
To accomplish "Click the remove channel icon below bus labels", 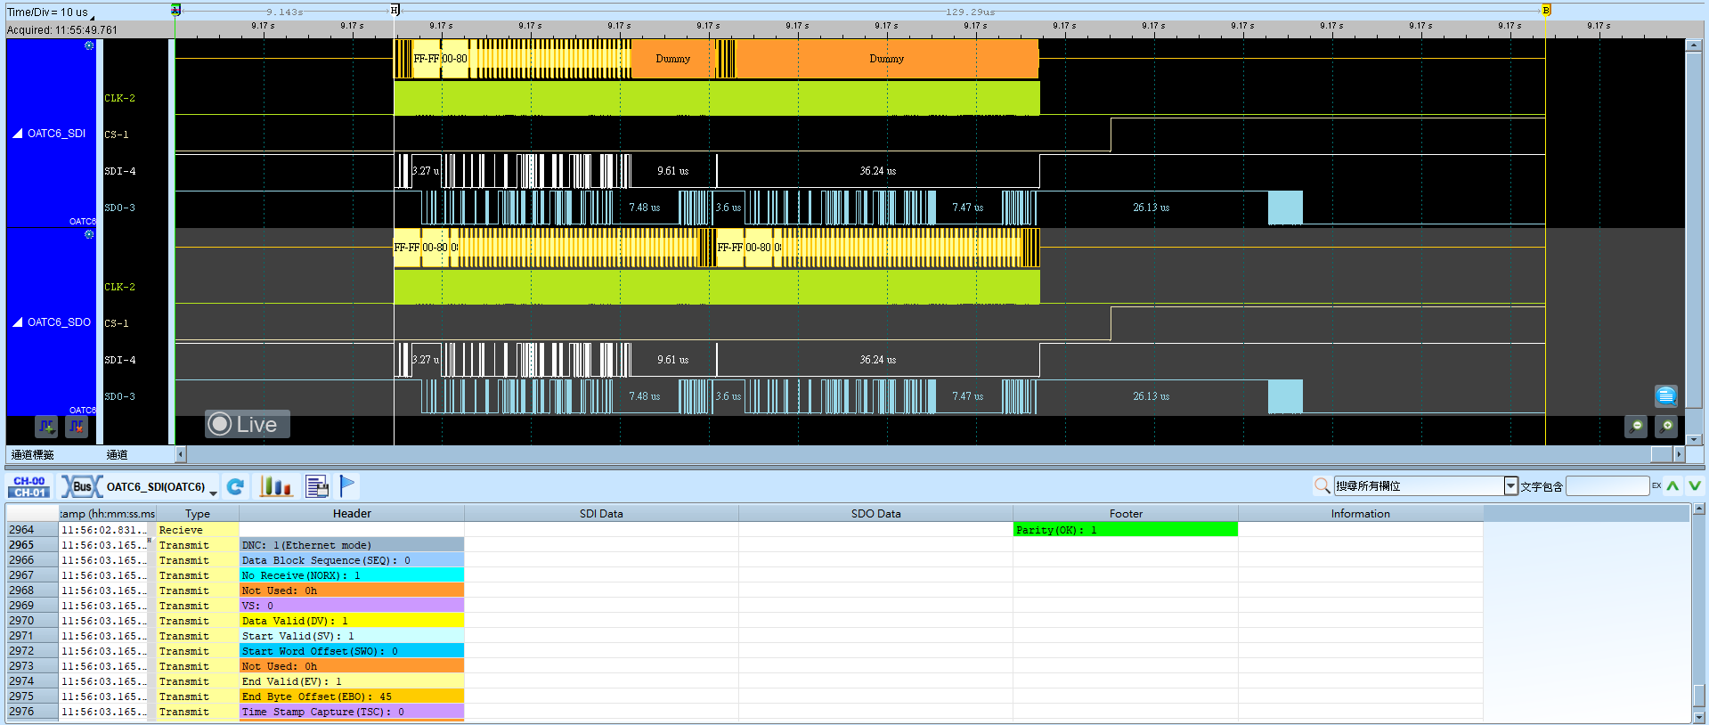I will tap(77, 427).
